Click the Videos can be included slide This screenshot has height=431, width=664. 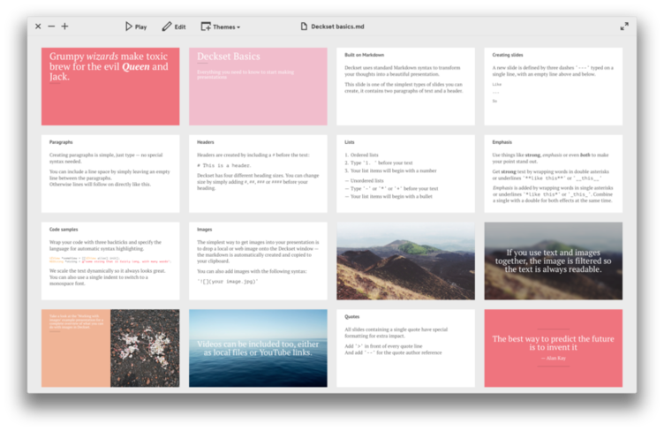point(258,348)
